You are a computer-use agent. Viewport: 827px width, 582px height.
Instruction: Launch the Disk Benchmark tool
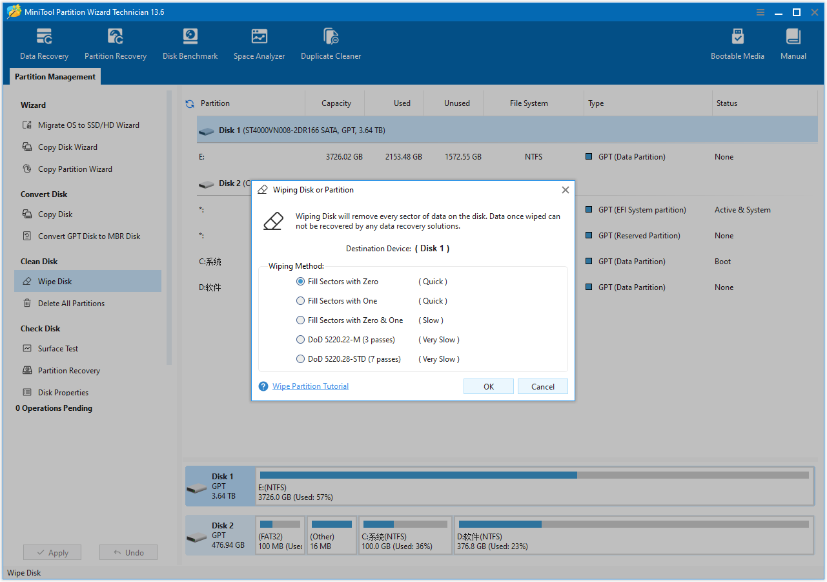[x=190, y=43]
